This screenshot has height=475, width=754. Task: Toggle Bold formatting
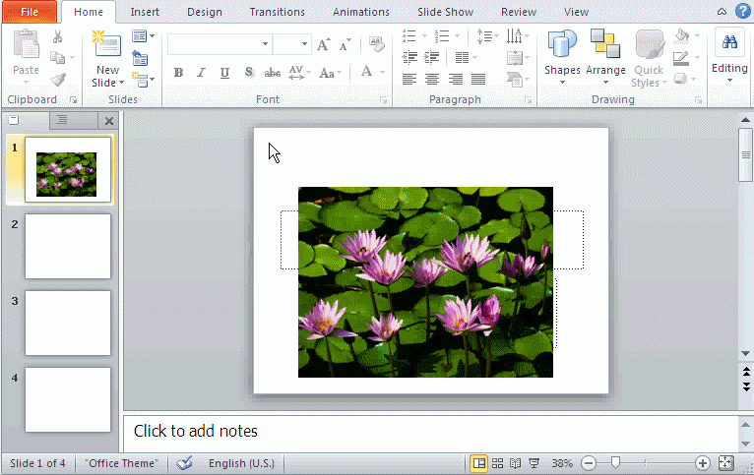click(x=178, y=73)
